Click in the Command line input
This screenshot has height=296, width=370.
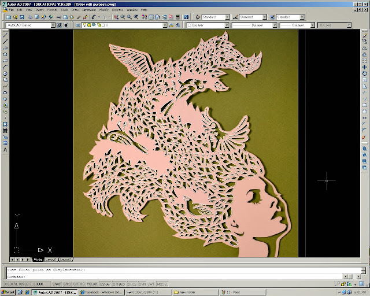pyautogui.click(x=175, y=277)
